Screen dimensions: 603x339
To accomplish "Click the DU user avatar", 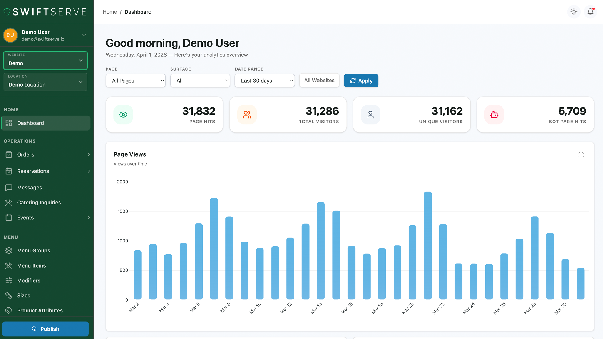I will 10,35.
